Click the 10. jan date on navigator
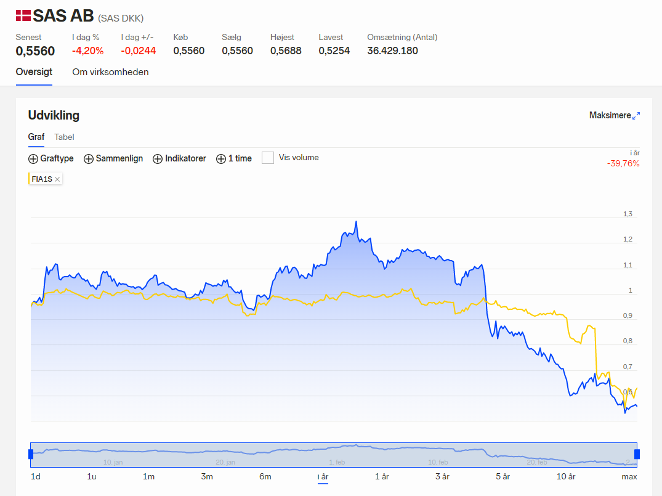Image resolution: width=662 pixels, height=496 pixels. click(x=113, y=462)
